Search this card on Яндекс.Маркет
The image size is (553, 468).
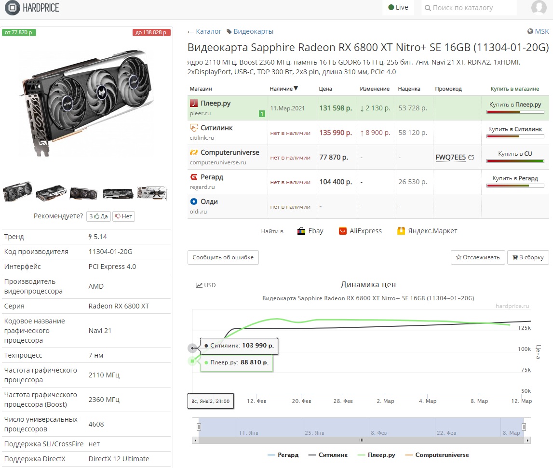tap(427, 231)
